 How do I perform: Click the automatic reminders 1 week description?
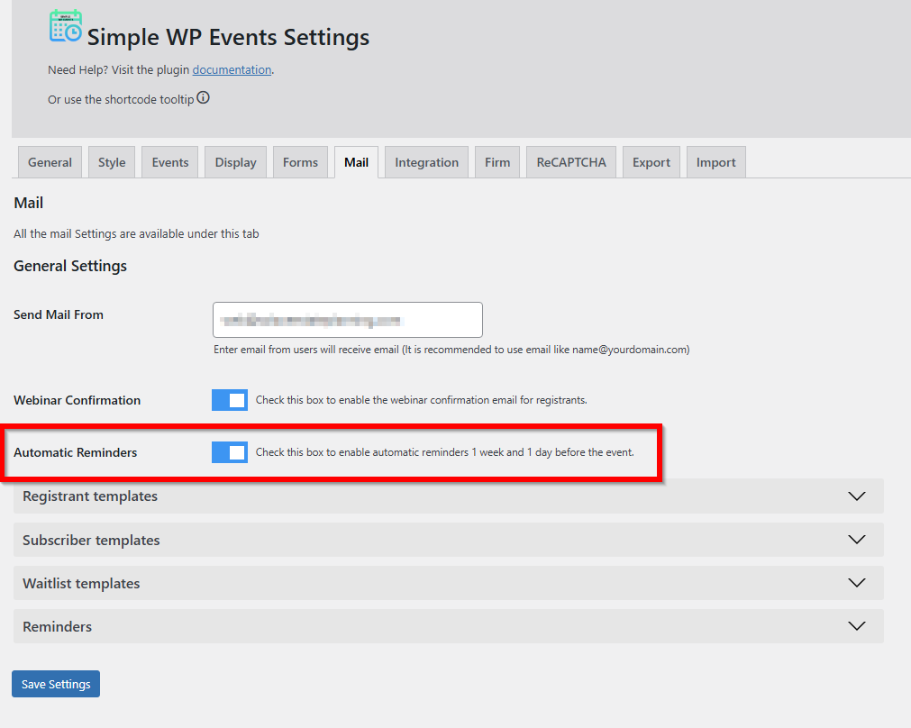[x=444, y=452]
